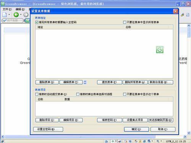Toggle 填写所有表单时都要输入主密码 checkbox
Viewport: 191px width, 143px height.
pos(37,22)
